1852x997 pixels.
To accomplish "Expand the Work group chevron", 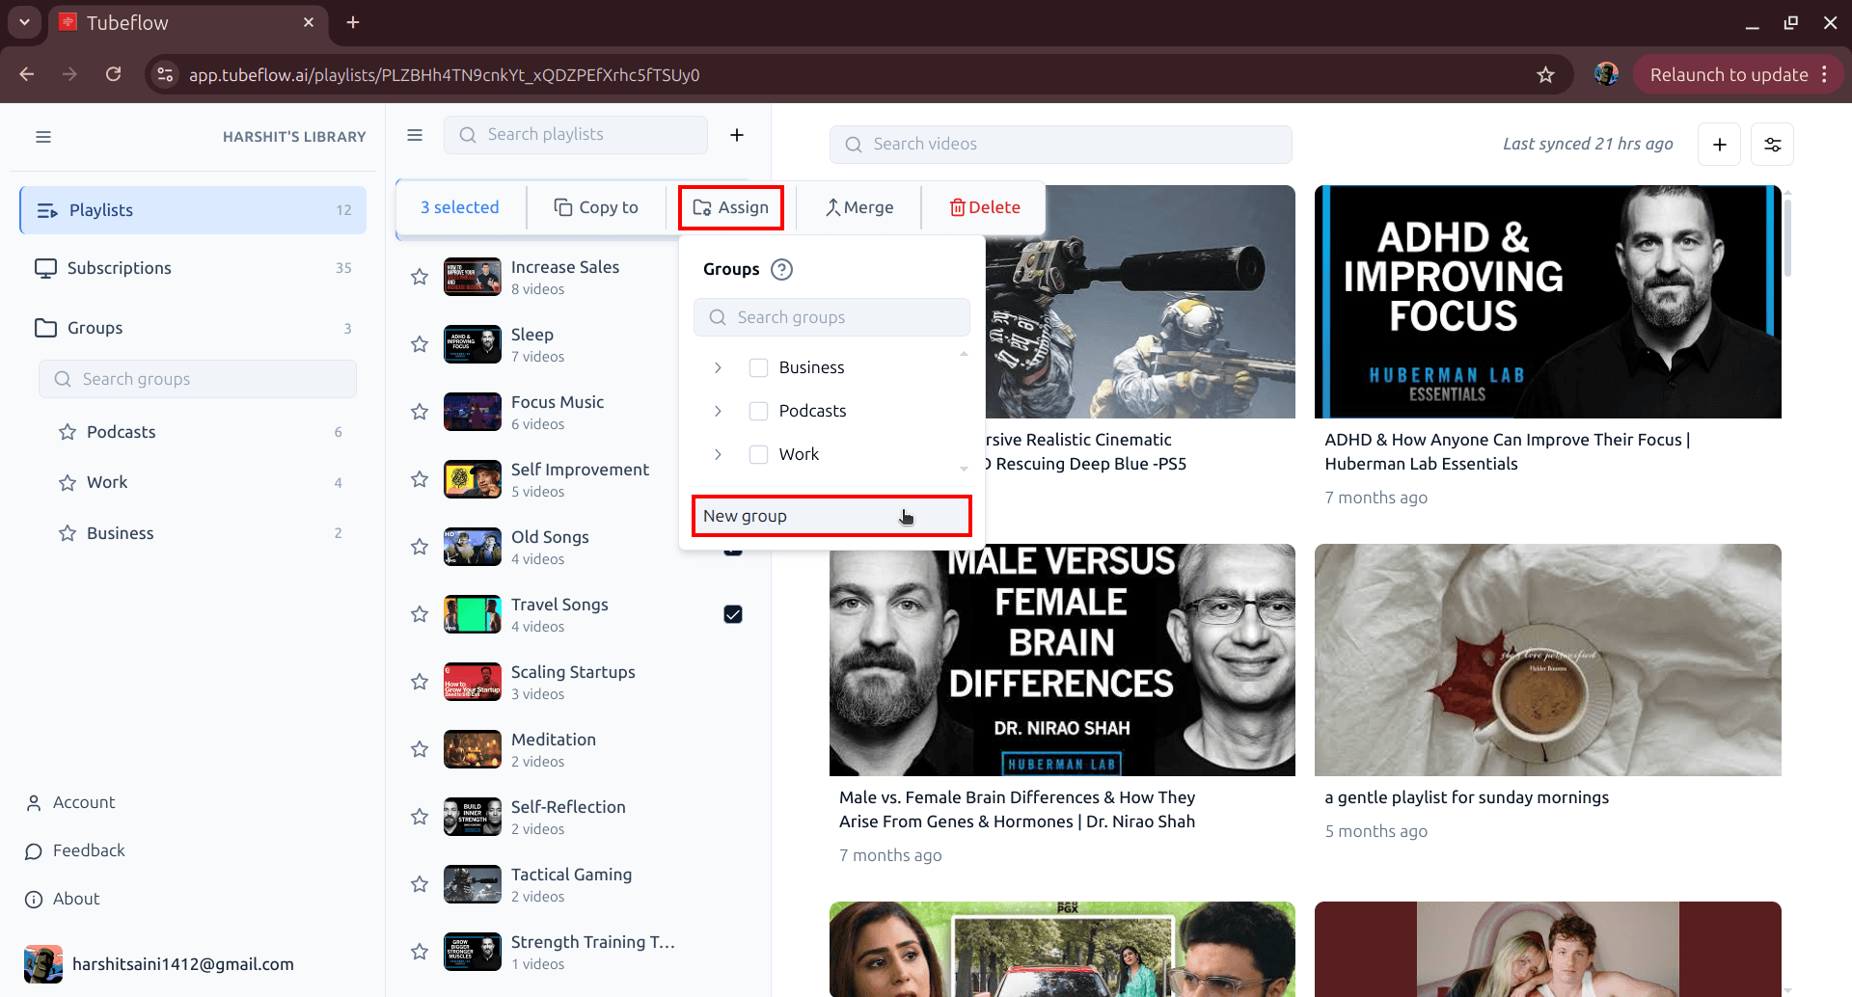I will 718,454.
